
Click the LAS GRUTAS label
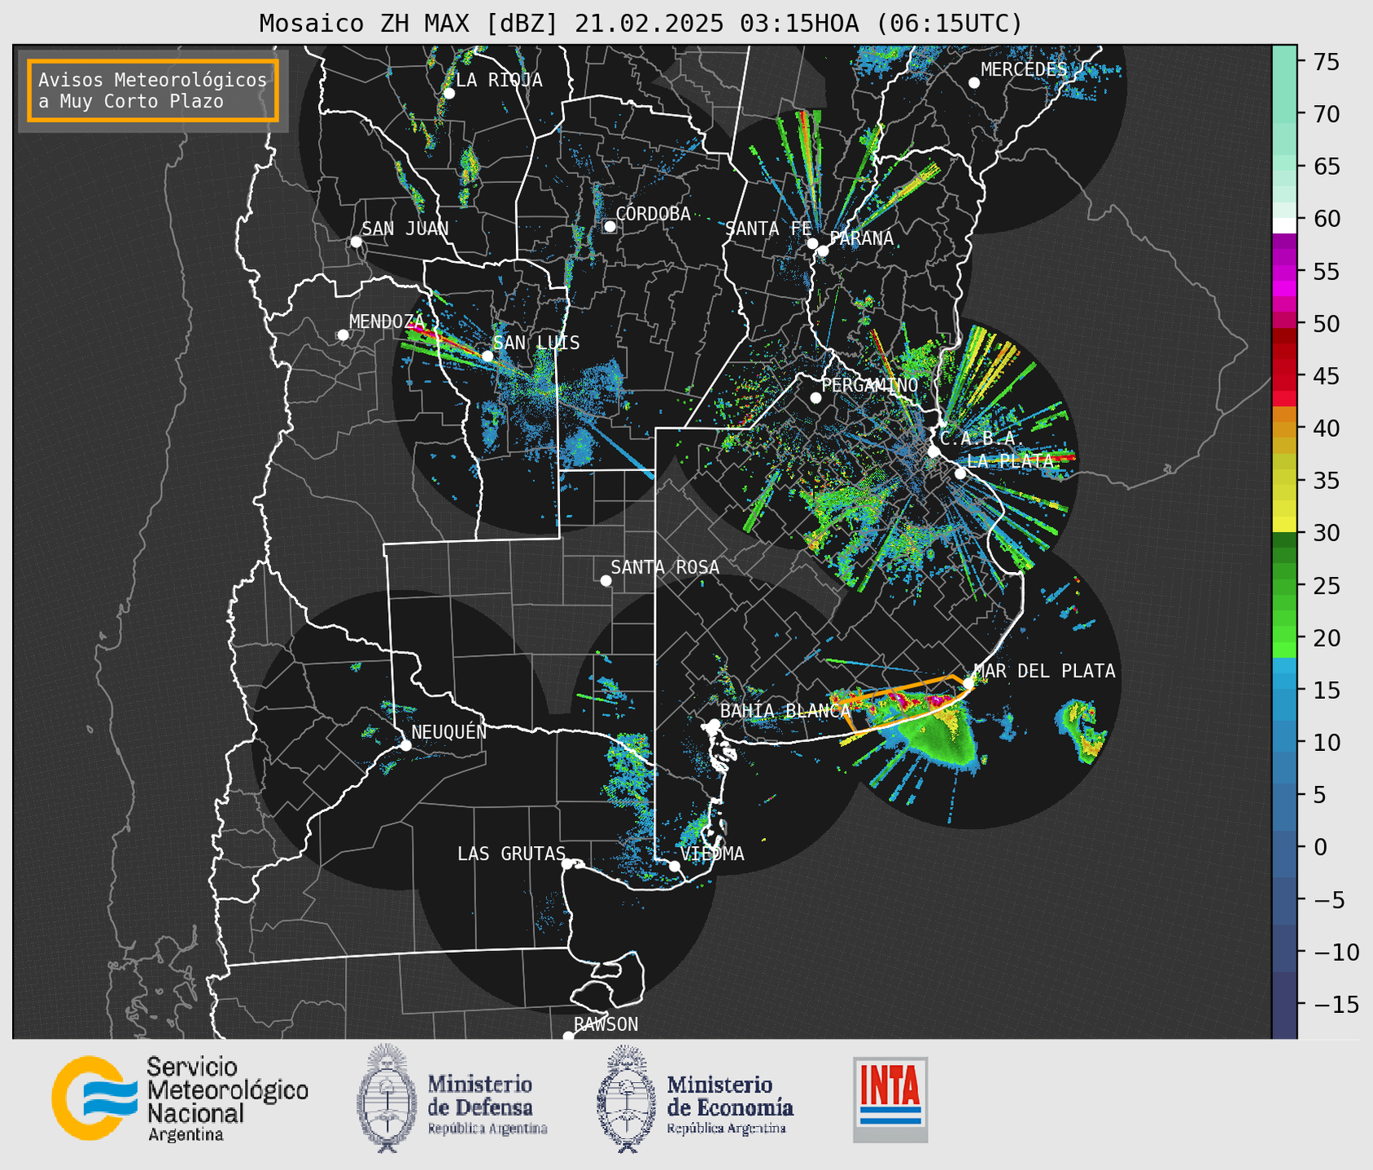coord(511,853)
